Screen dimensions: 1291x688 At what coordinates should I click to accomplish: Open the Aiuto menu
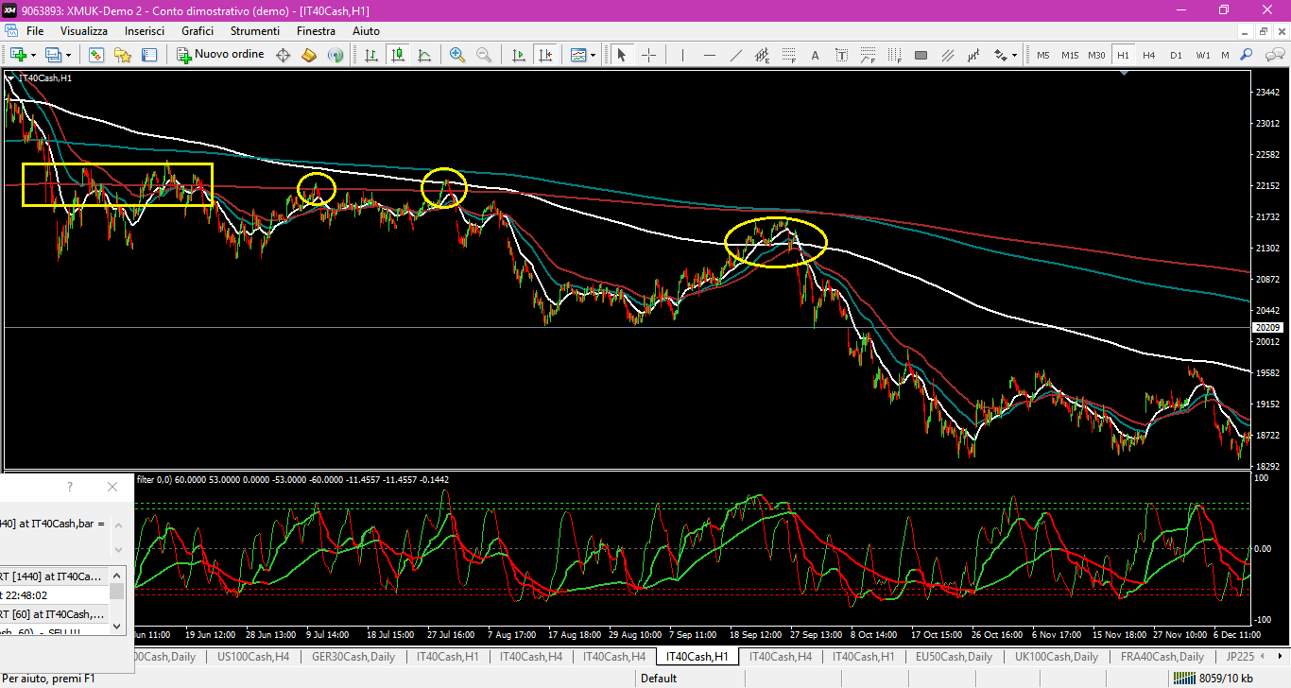click(x=366, y=31)
